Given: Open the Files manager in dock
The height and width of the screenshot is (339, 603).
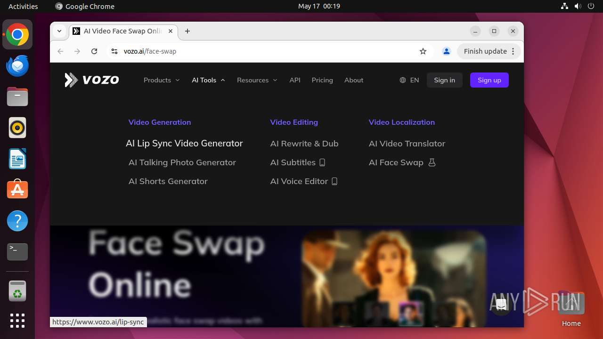Looking at the screenshot, I should pos(17,97).
